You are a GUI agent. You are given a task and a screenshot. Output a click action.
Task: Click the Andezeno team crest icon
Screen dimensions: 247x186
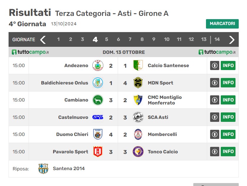click(x=98, y=66)
